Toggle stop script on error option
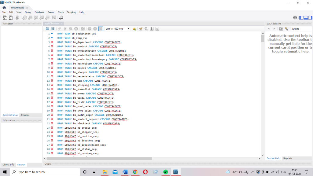 tap(83, 28)
